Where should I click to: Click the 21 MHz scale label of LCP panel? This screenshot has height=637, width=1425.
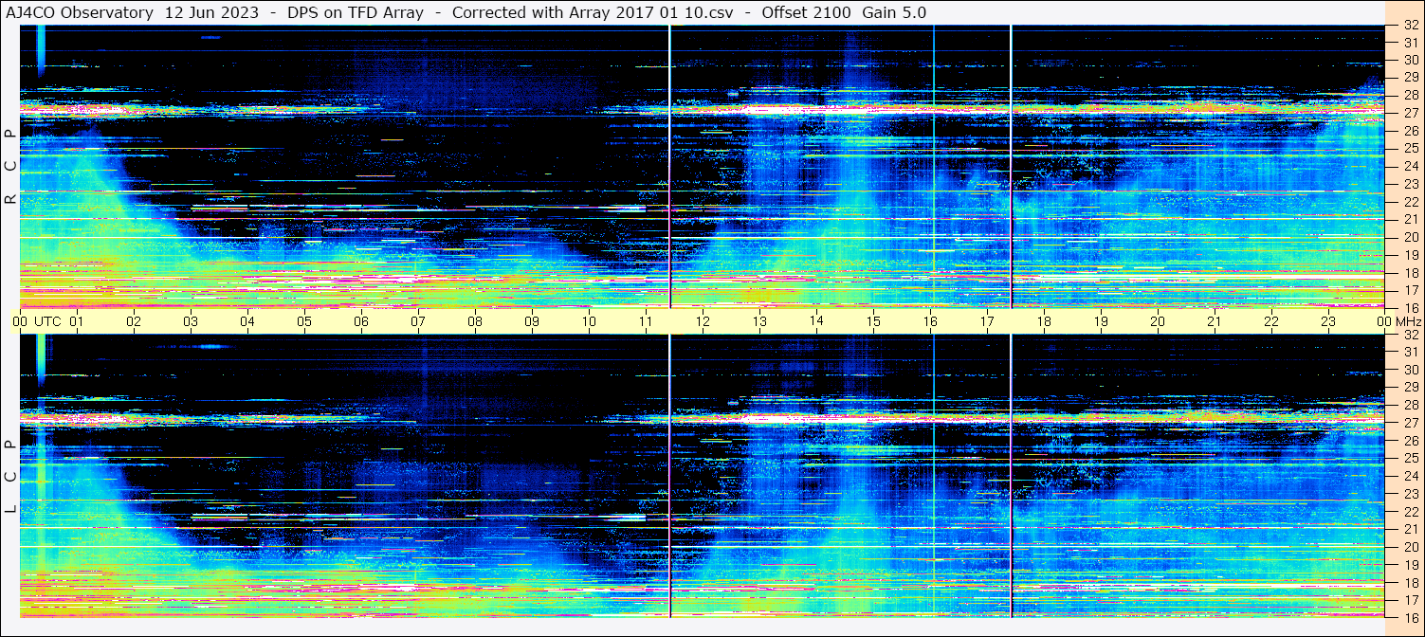[x=1410, y=529]
